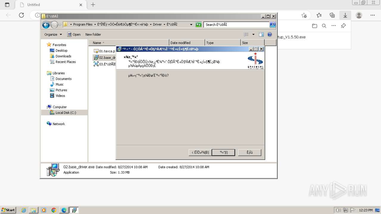Open Edge from the taskbar

64,210
